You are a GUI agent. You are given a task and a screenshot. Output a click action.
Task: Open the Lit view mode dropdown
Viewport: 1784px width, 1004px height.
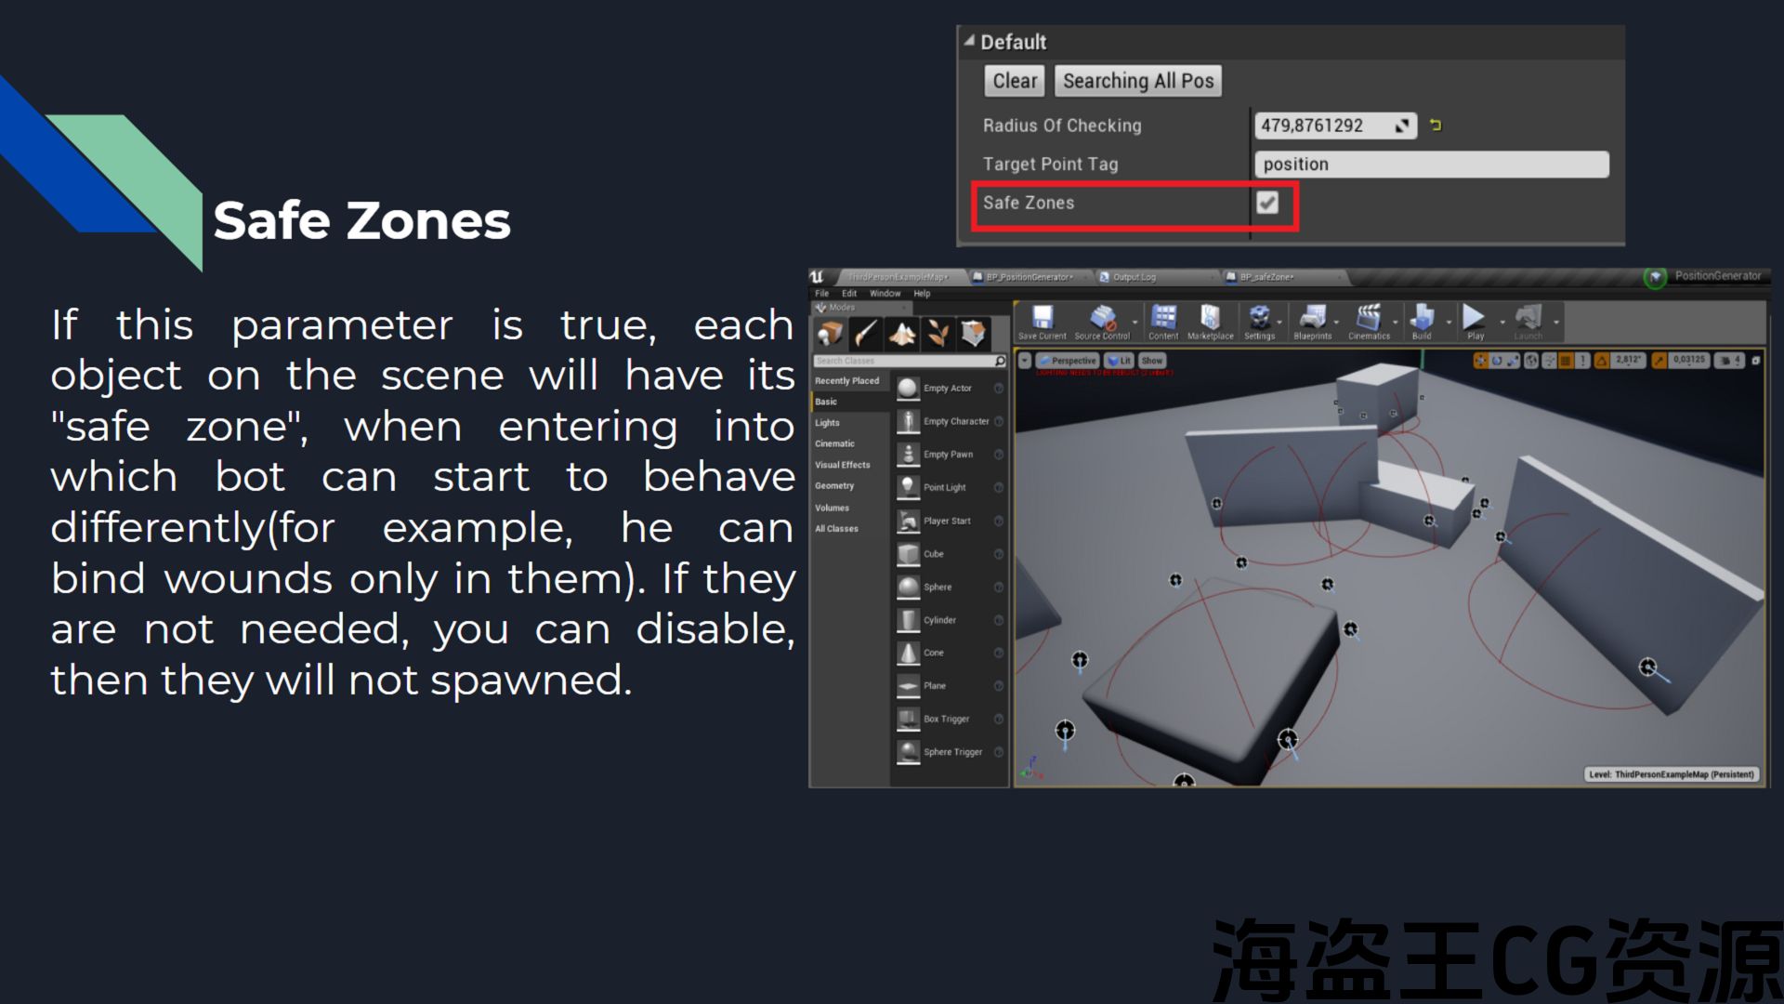point(1120,361)
